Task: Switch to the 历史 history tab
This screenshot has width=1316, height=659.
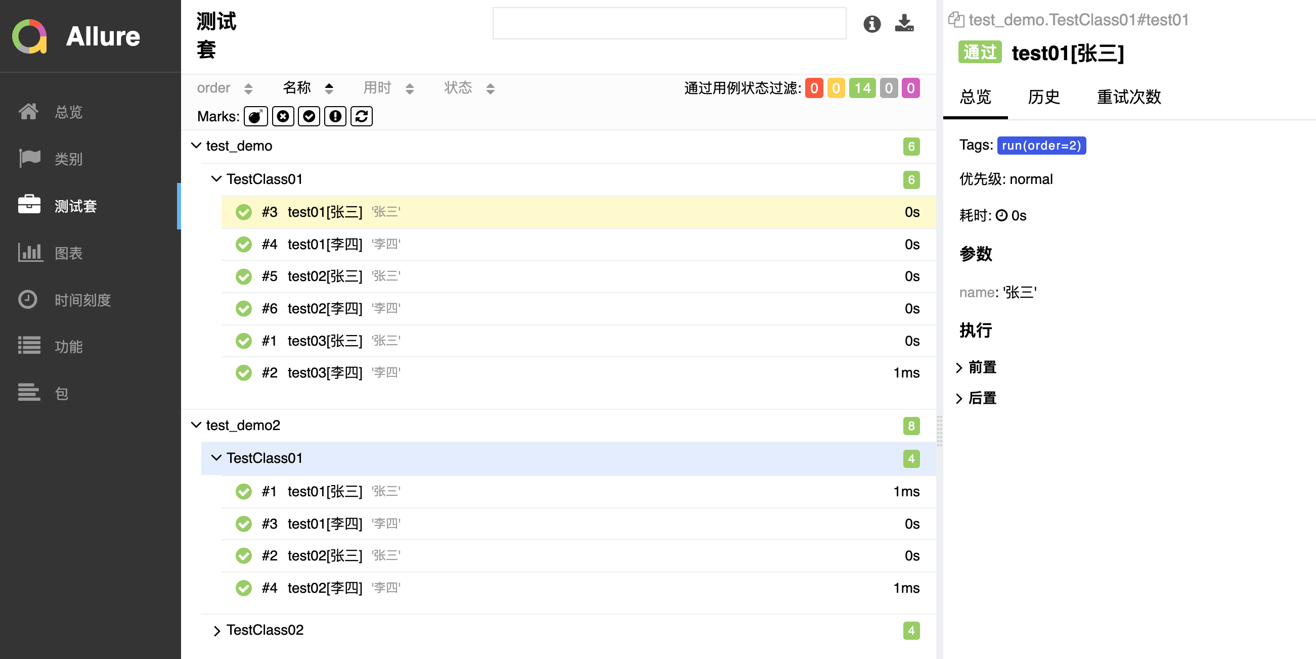Action: [1043, 97]
